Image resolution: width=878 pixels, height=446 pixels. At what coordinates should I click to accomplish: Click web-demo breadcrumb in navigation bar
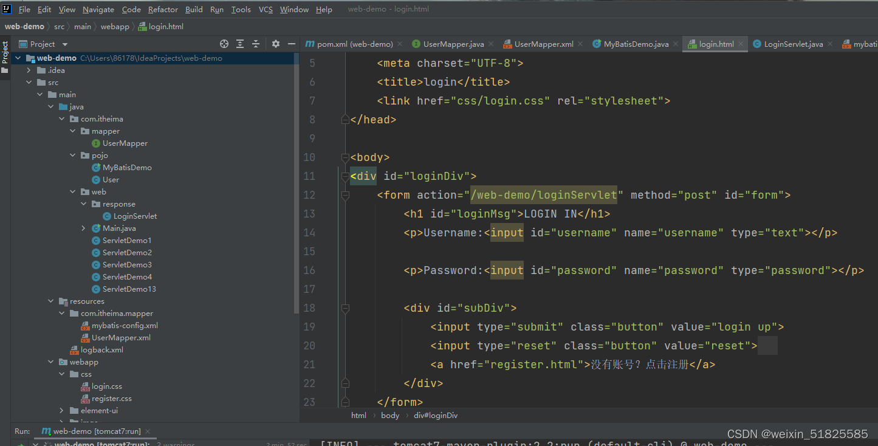tap(24, 26)
